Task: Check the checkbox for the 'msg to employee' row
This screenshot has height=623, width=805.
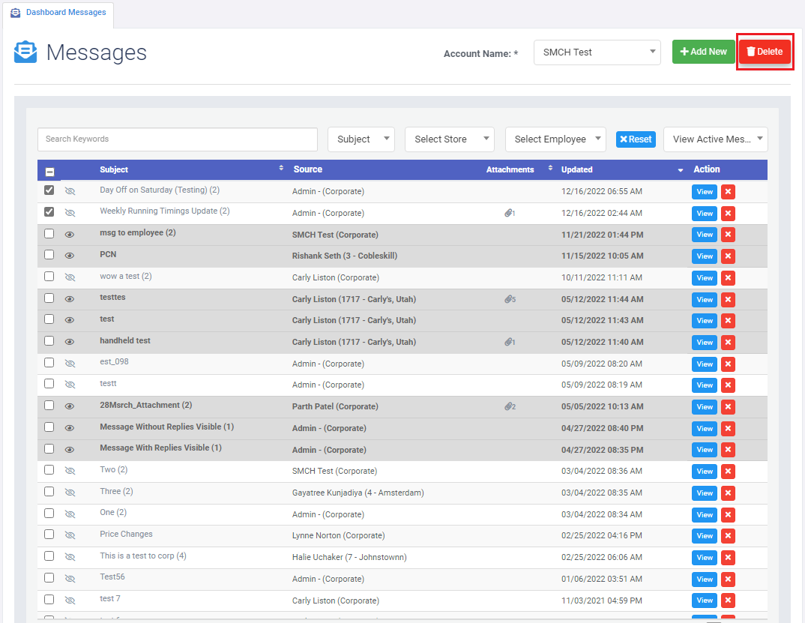Action: tap(49, 234)
